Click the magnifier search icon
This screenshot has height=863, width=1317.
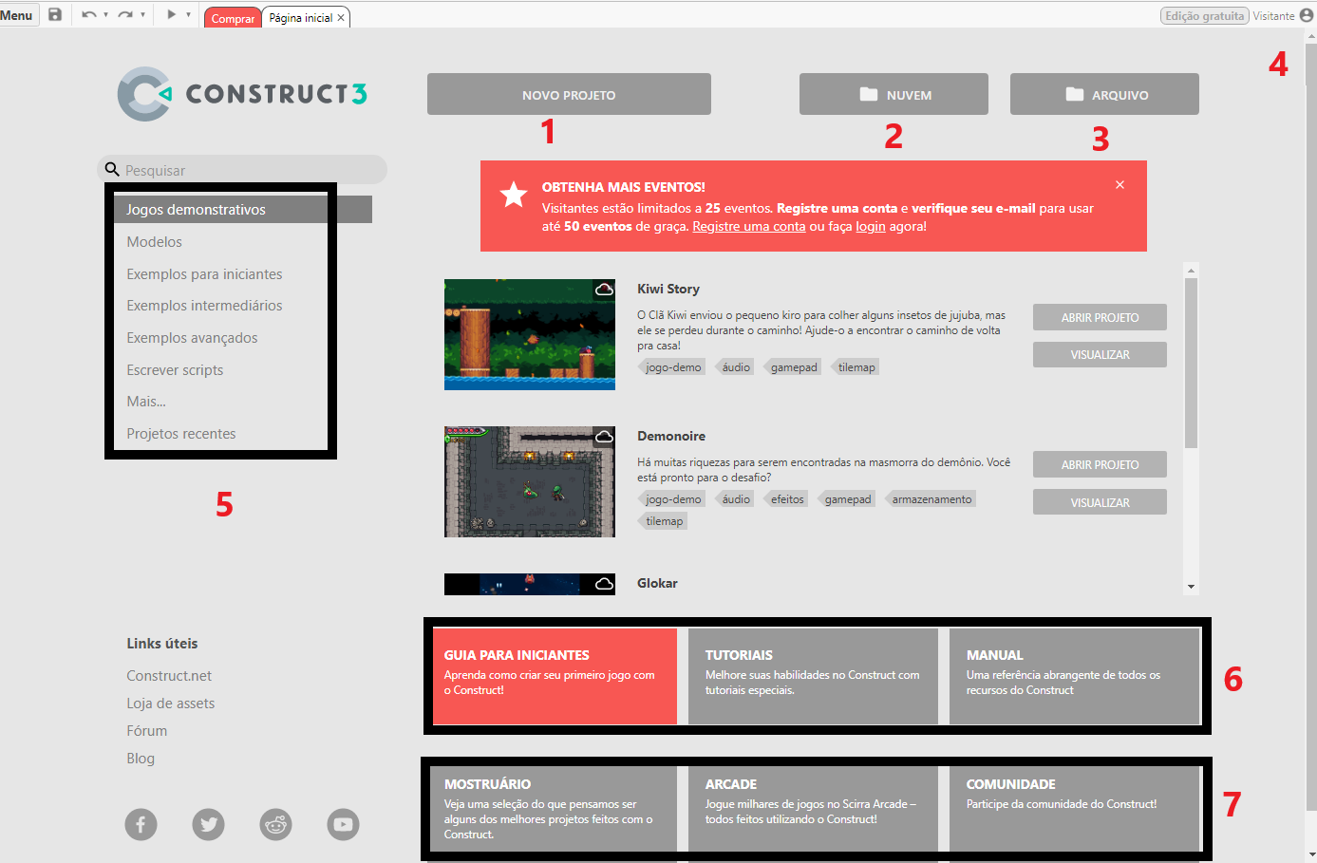tap(112, 169)
